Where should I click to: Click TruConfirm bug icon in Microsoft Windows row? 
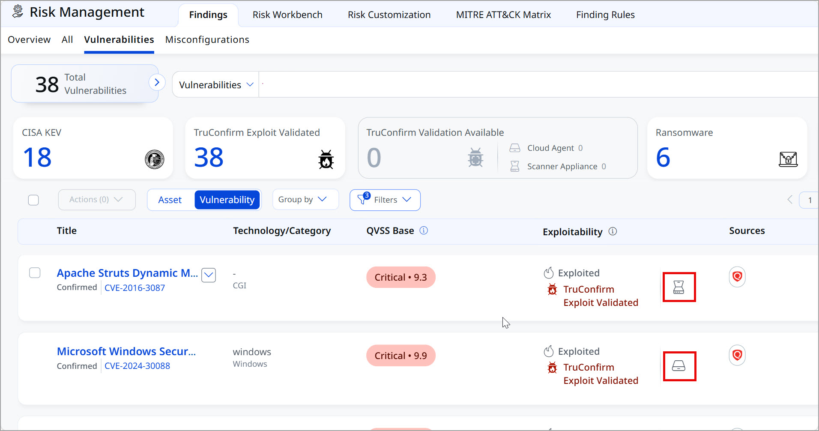click(x=553, y=368)
